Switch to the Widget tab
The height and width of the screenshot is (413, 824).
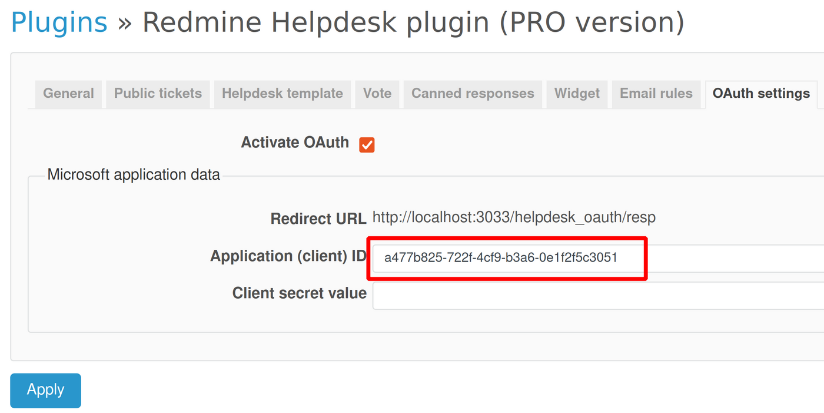click(x=576, y=93)
